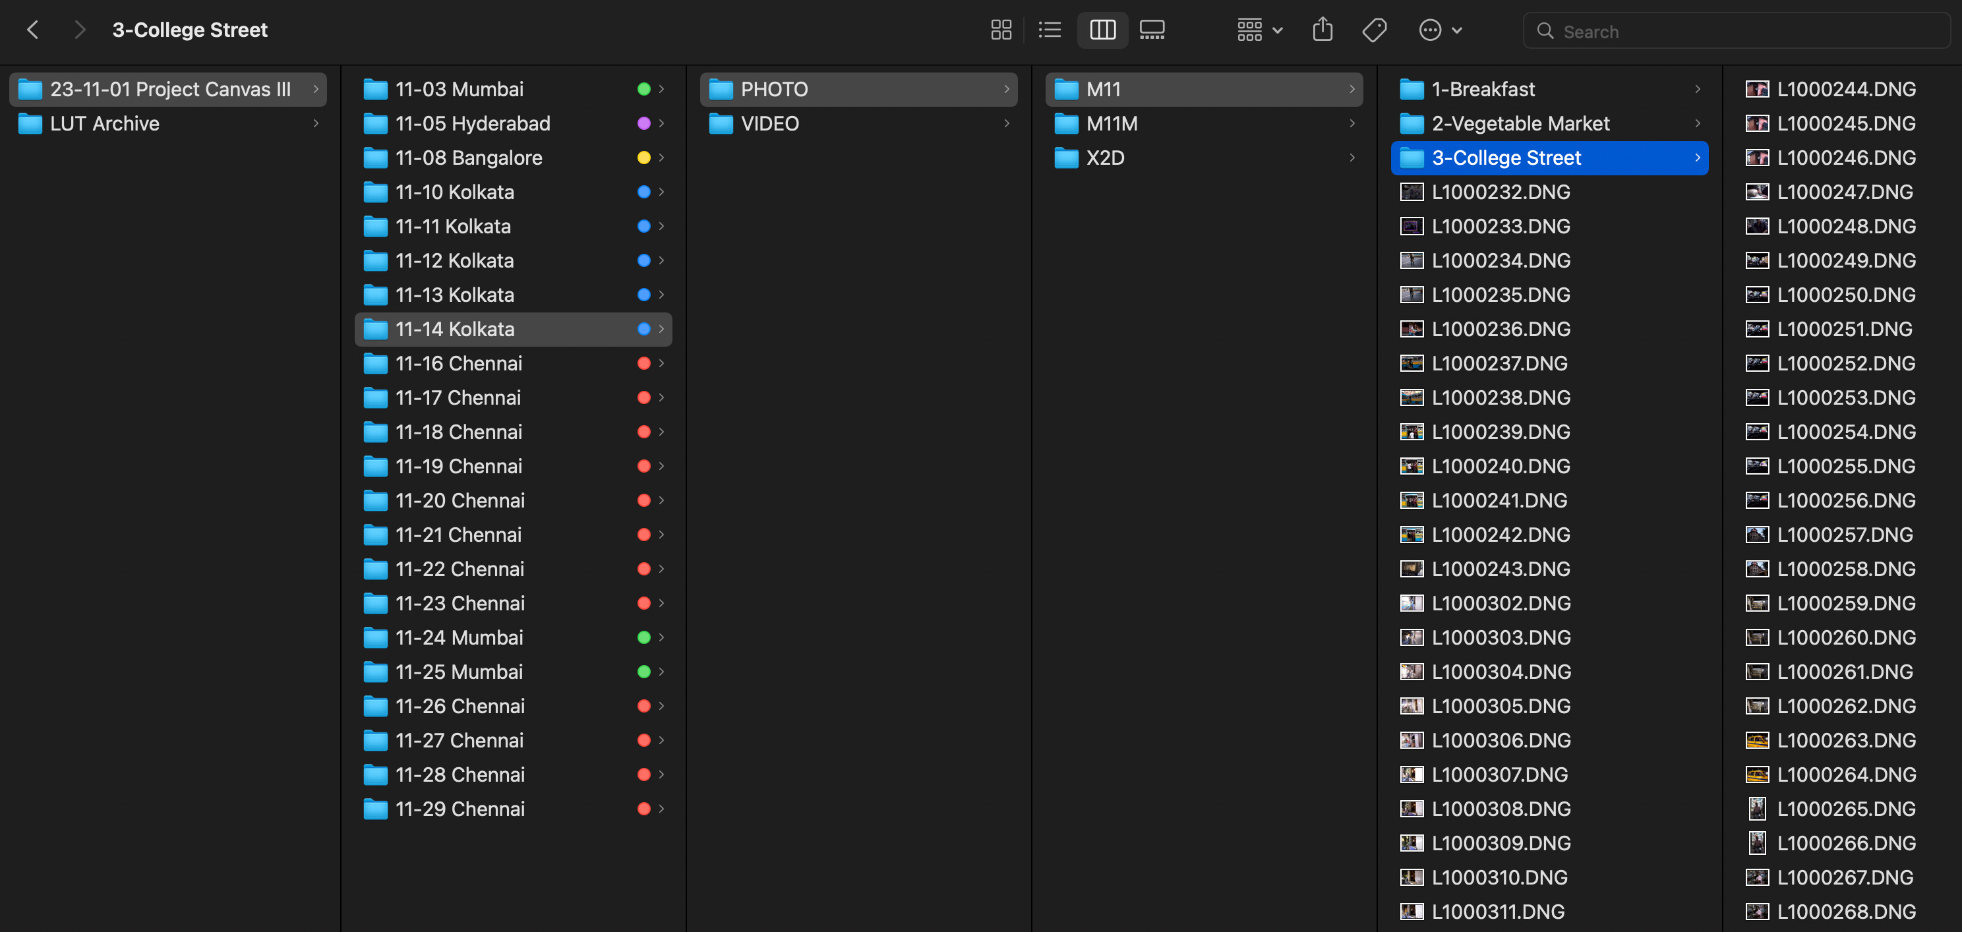Select the PHOTO folder
Viewport: 1962px width, 932px height.
[x=858, y=89]
